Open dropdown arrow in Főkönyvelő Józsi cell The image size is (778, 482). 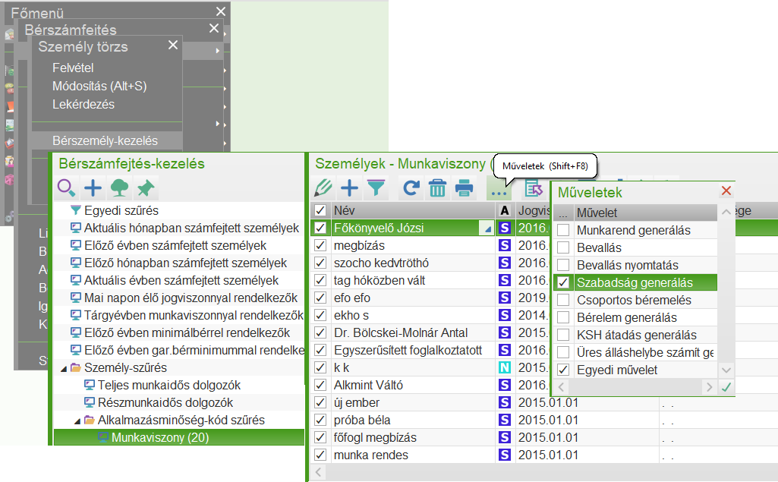pyautogui.click(x=487, y=228)
